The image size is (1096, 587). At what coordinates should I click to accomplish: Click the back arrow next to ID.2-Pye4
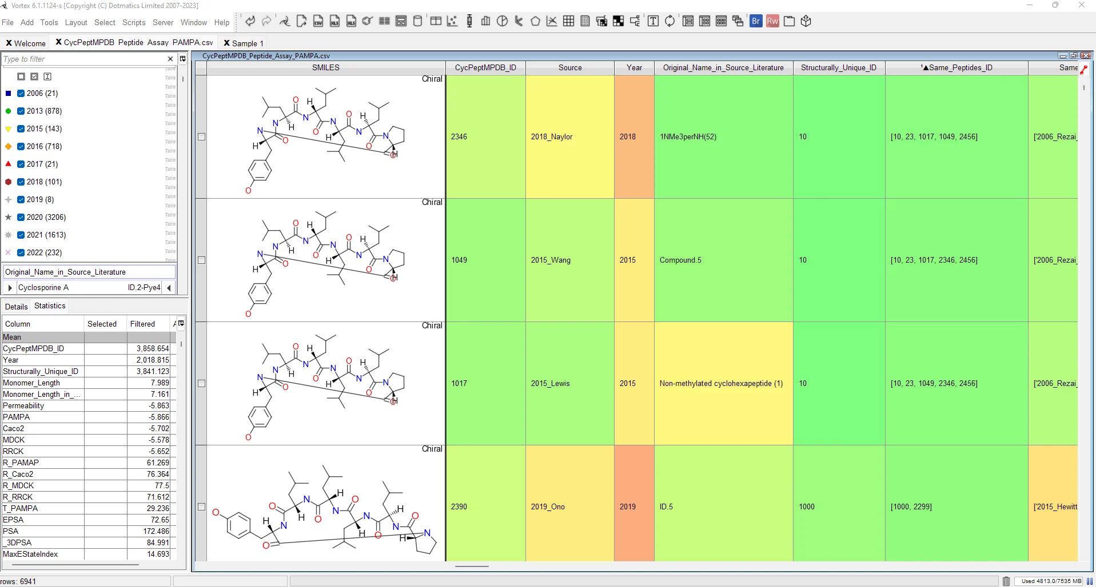pyautogui.click(x=169, y=287)
